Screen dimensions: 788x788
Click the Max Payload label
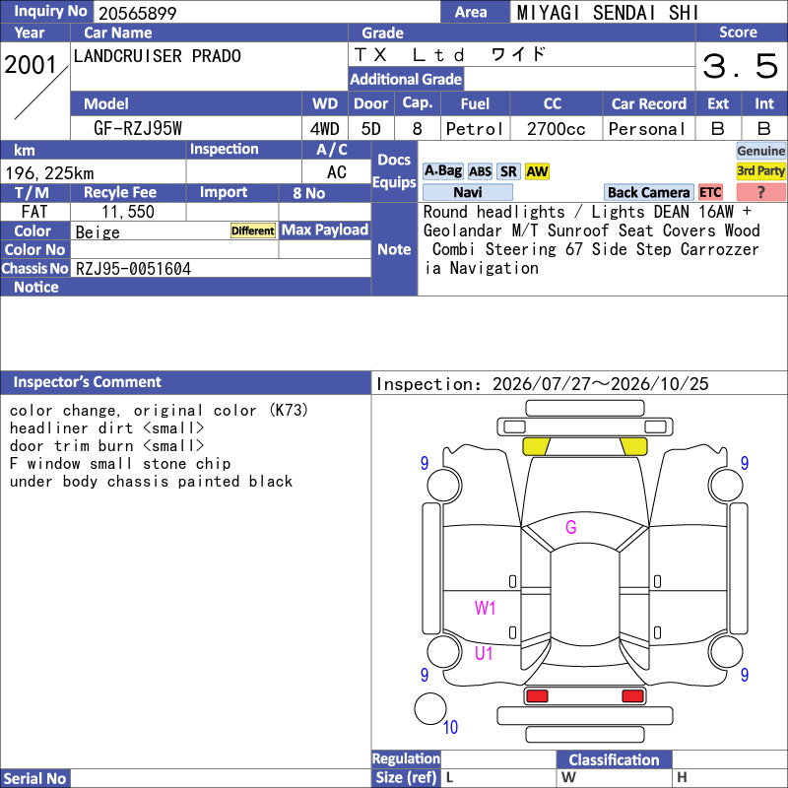point(325,230)
